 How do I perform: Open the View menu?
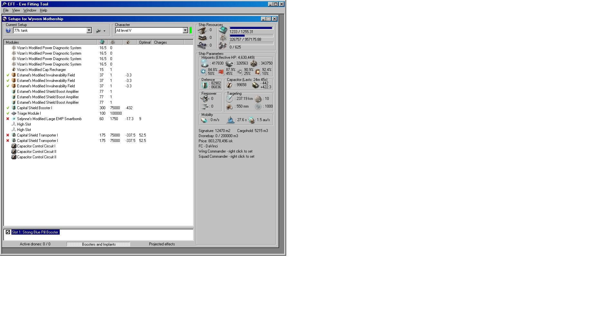pyautogui.click(x=16, y=10)
